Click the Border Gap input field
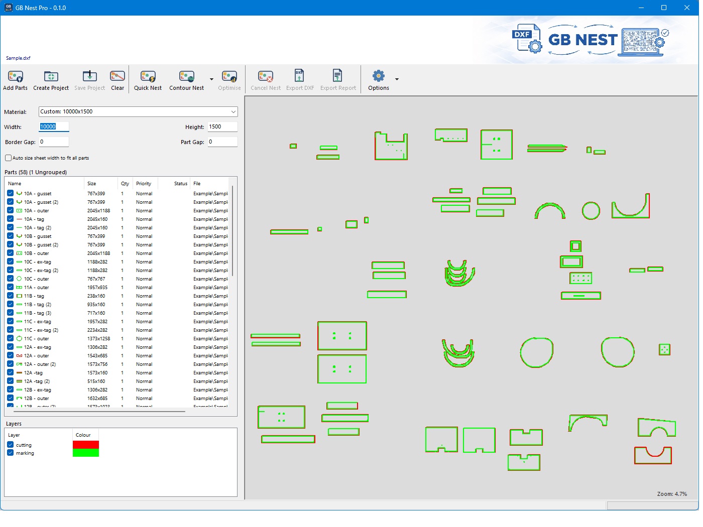Screen dimensions: 703x527 (x=54, y=142)
